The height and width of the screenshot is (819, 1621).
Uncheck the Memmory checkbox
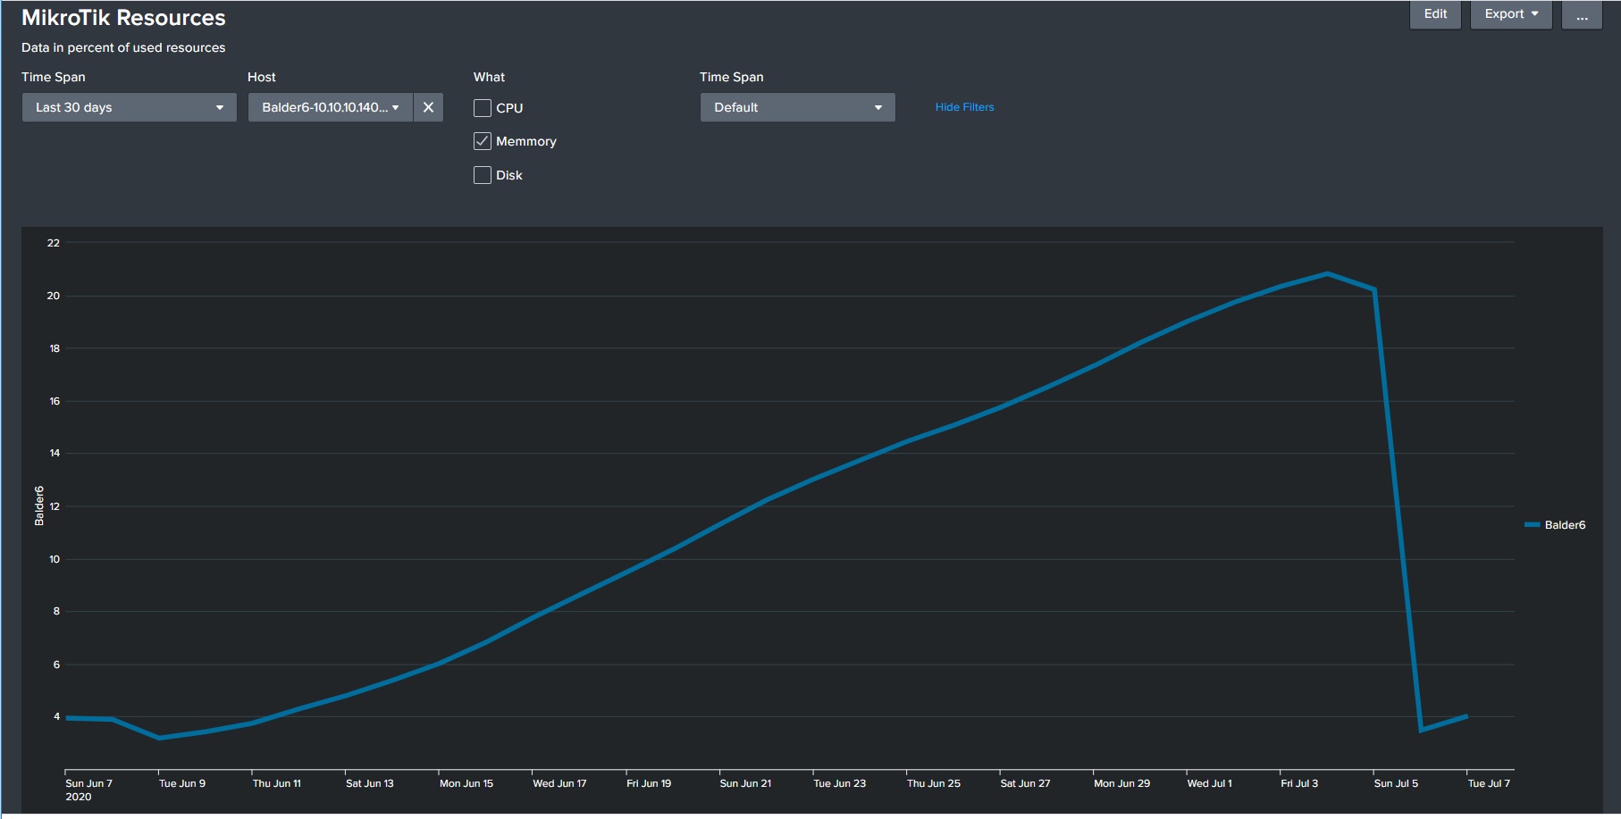pos(483,141)
